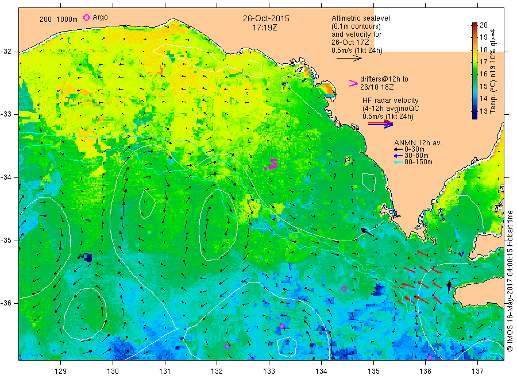The height and width of the screenshot is (379, 517).
Task: Select the Argo float marker near 36°S 134.4°E
Action: click(344, 289)
